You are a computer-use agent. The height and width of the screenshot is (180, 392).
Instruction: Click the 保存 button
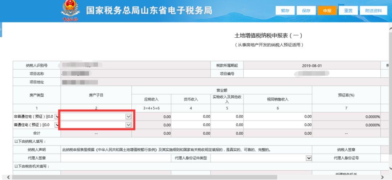306,11
